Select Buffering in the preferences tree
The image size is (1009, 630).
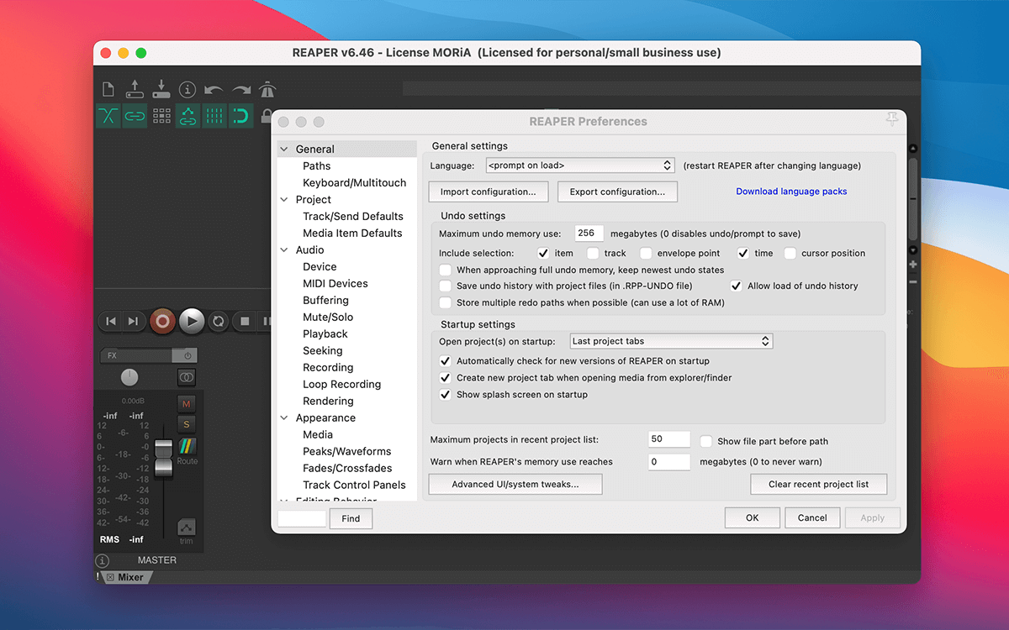(x=326, y=301)
